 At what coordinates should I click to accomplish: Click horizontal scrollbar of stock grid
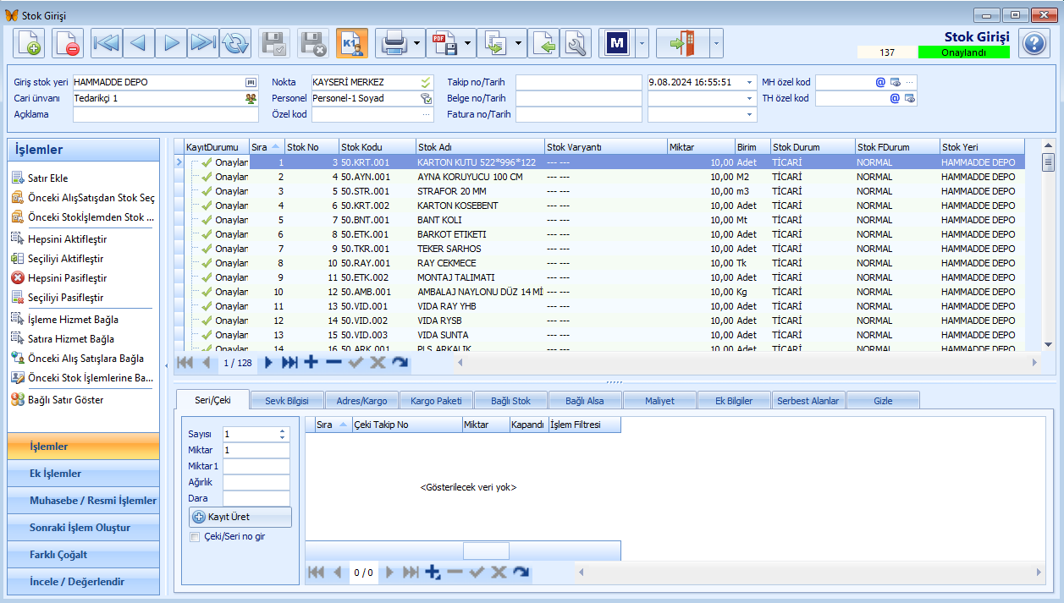tap(747, 362)
